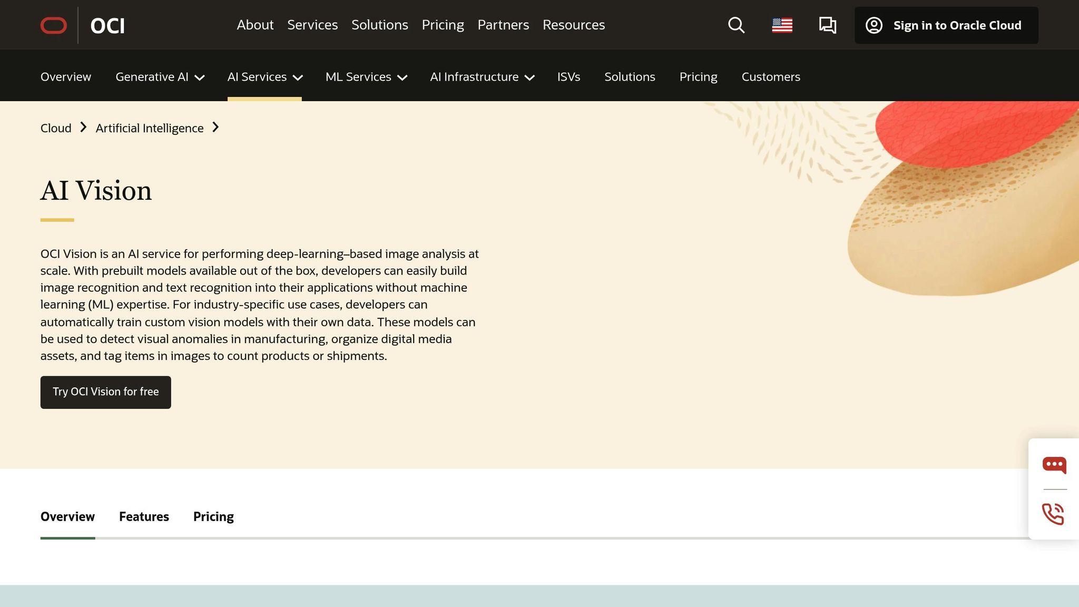The width and height of the screenshot is (1079, 607).
Task: Click Sign in to Oracle Cloud
Action: (x=957, y=25)
